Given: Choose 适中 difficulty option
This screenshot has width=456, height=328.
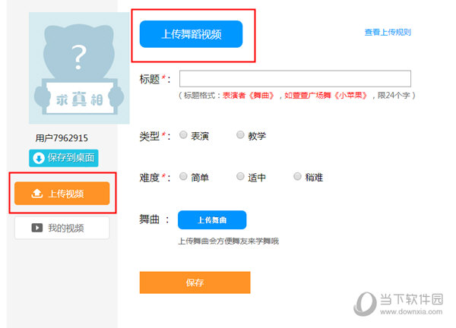Looking at the screenshot, I should pyautogui.click(x=240, y=176).
